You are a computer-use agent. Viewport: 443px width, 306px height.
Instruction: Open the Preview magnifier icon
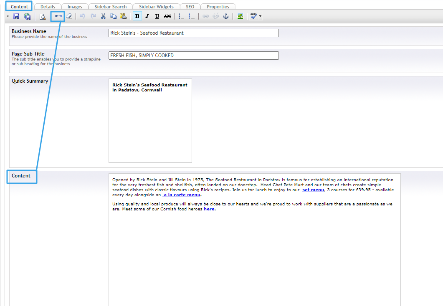tap(42, 17)
